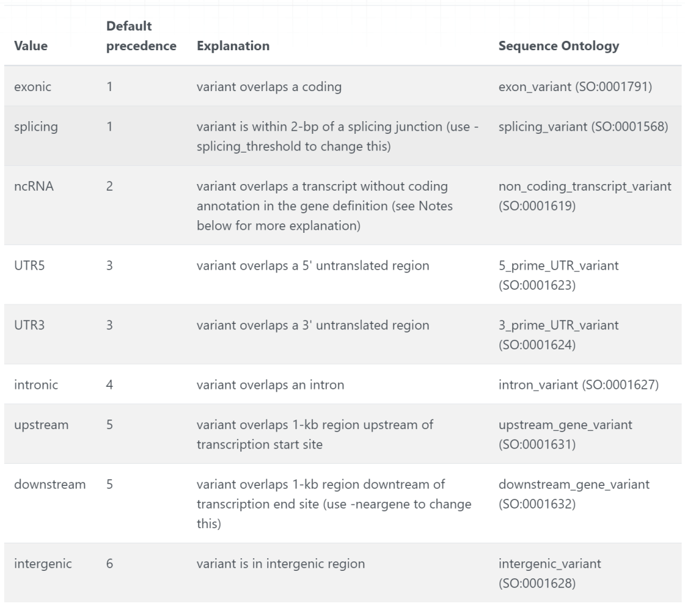The width and height of the screenshot is (685, 607).
Task: Click the 'intronic' value cell
Action: click(x=36, y=385)
